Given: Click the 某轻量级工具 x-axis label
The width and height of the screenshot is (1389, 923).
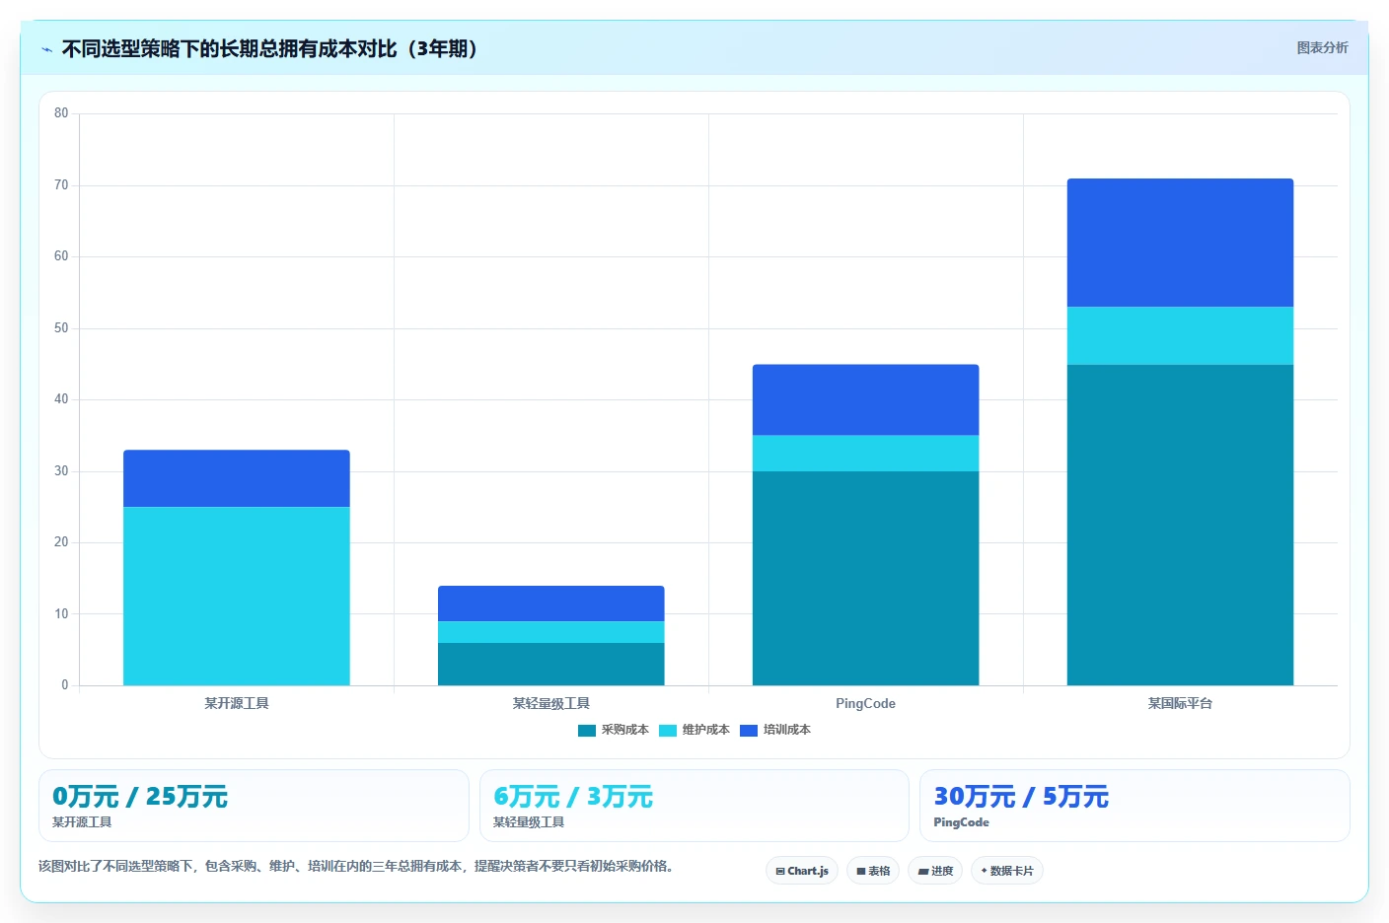Looking at the screenshot, I should [x=551, y=704].
